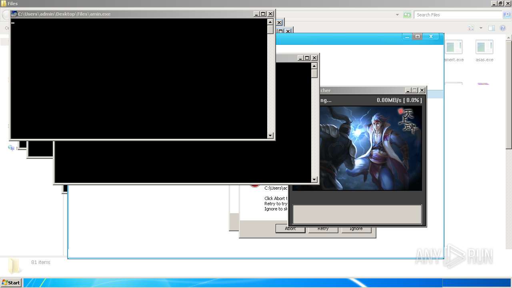Minimize the Files Explorer window
Viewport: 512px width, 288px height.
click(x=494, y=3)
